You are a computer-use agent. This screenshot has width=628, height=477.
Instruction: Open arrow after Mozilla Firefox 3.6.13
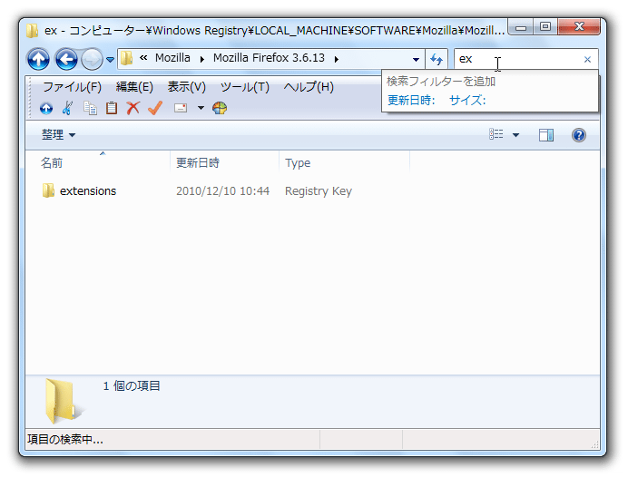(x=337, y=59)
